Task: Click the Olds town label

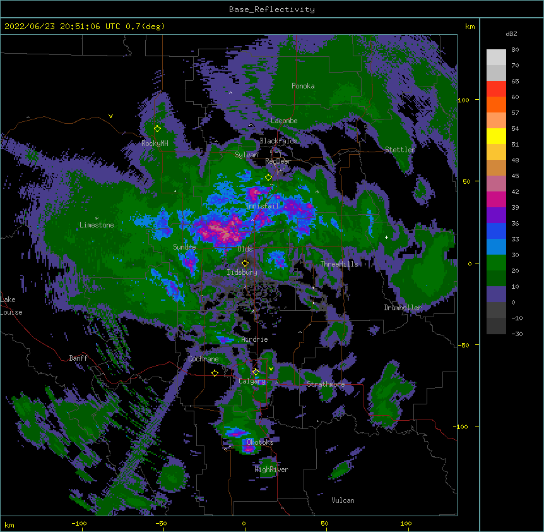Action: 245,249
